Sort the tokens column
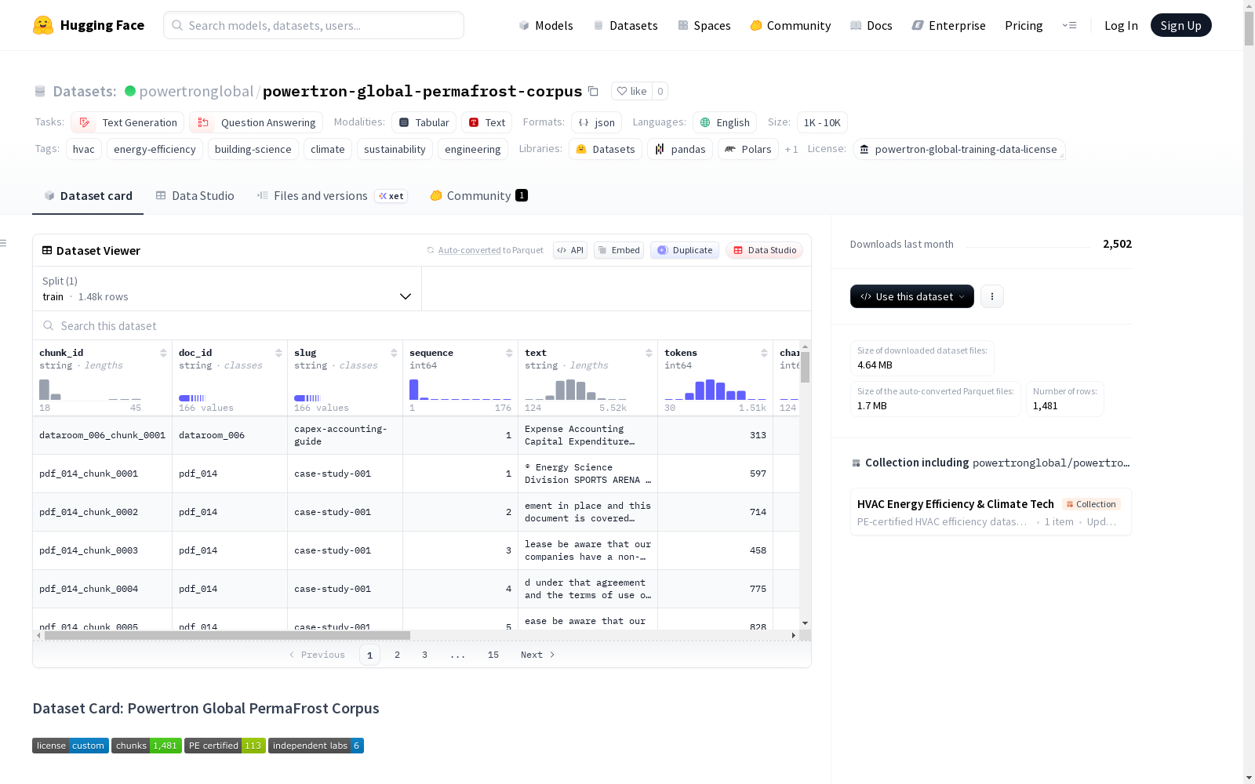 click(x=764, y=353)
